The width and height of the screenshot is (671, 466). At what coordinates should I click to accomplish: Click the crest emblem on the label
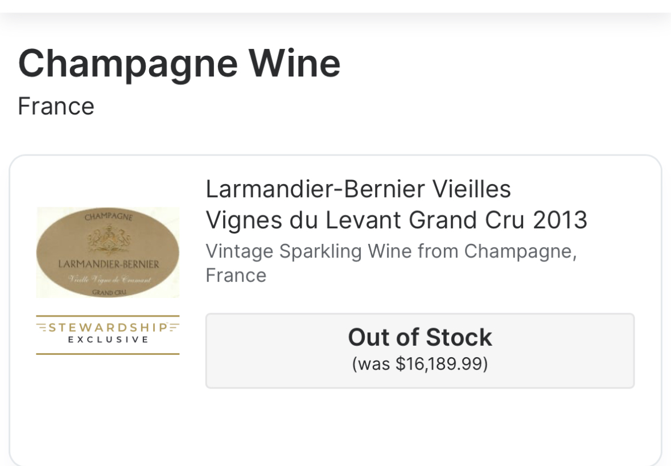(x=108, y=241)
